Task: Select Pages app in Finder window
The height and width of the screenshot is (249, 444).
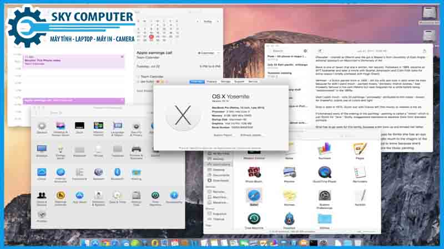Action: tap(360, 151)
